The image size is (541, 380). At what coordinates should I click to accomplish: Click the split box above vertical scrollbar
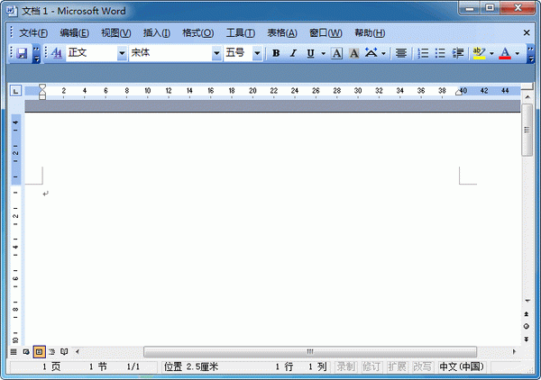tap(527, 86)
